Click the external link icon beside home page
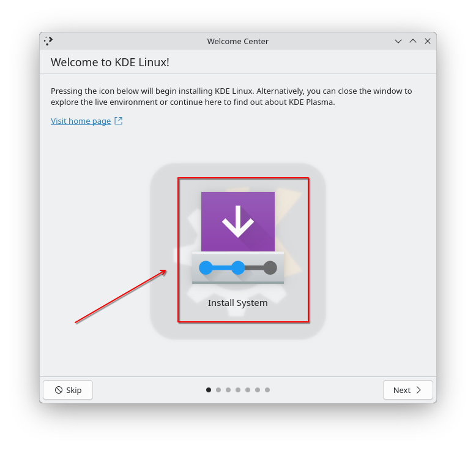The height and width of the screenshot is (450, 476). pyautogui.click(x=119, y=121)
